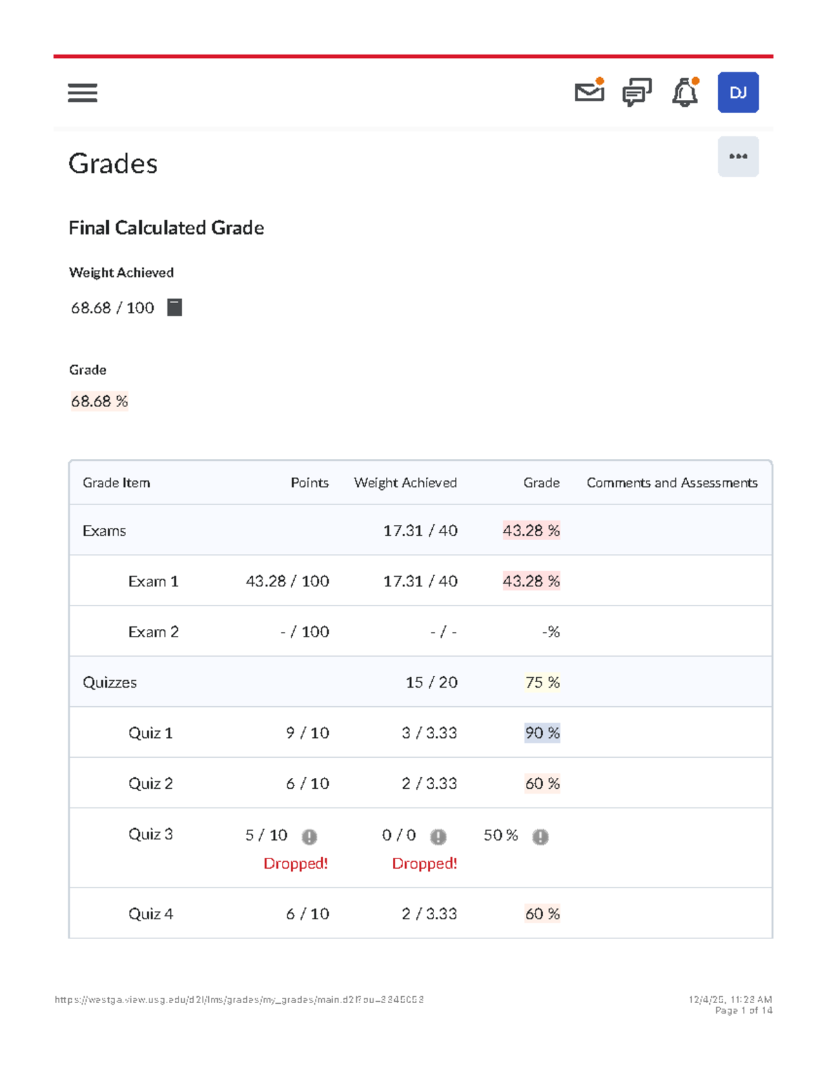
Task: Open the hamburger navigation menu
Action: (x=83, y=93)
